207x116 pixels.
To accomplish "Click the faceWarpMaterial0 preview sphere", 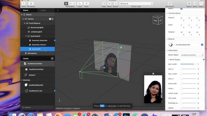I will click(x=170, y=45).
